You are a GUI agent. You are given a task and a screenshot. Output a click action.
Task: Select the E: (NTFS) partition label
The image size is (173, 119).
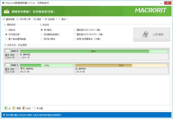(25, 55)
